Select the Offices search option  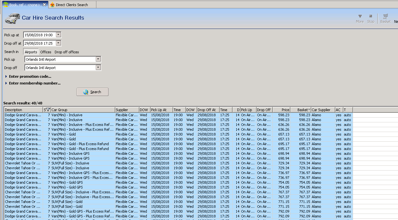(46, 52)
